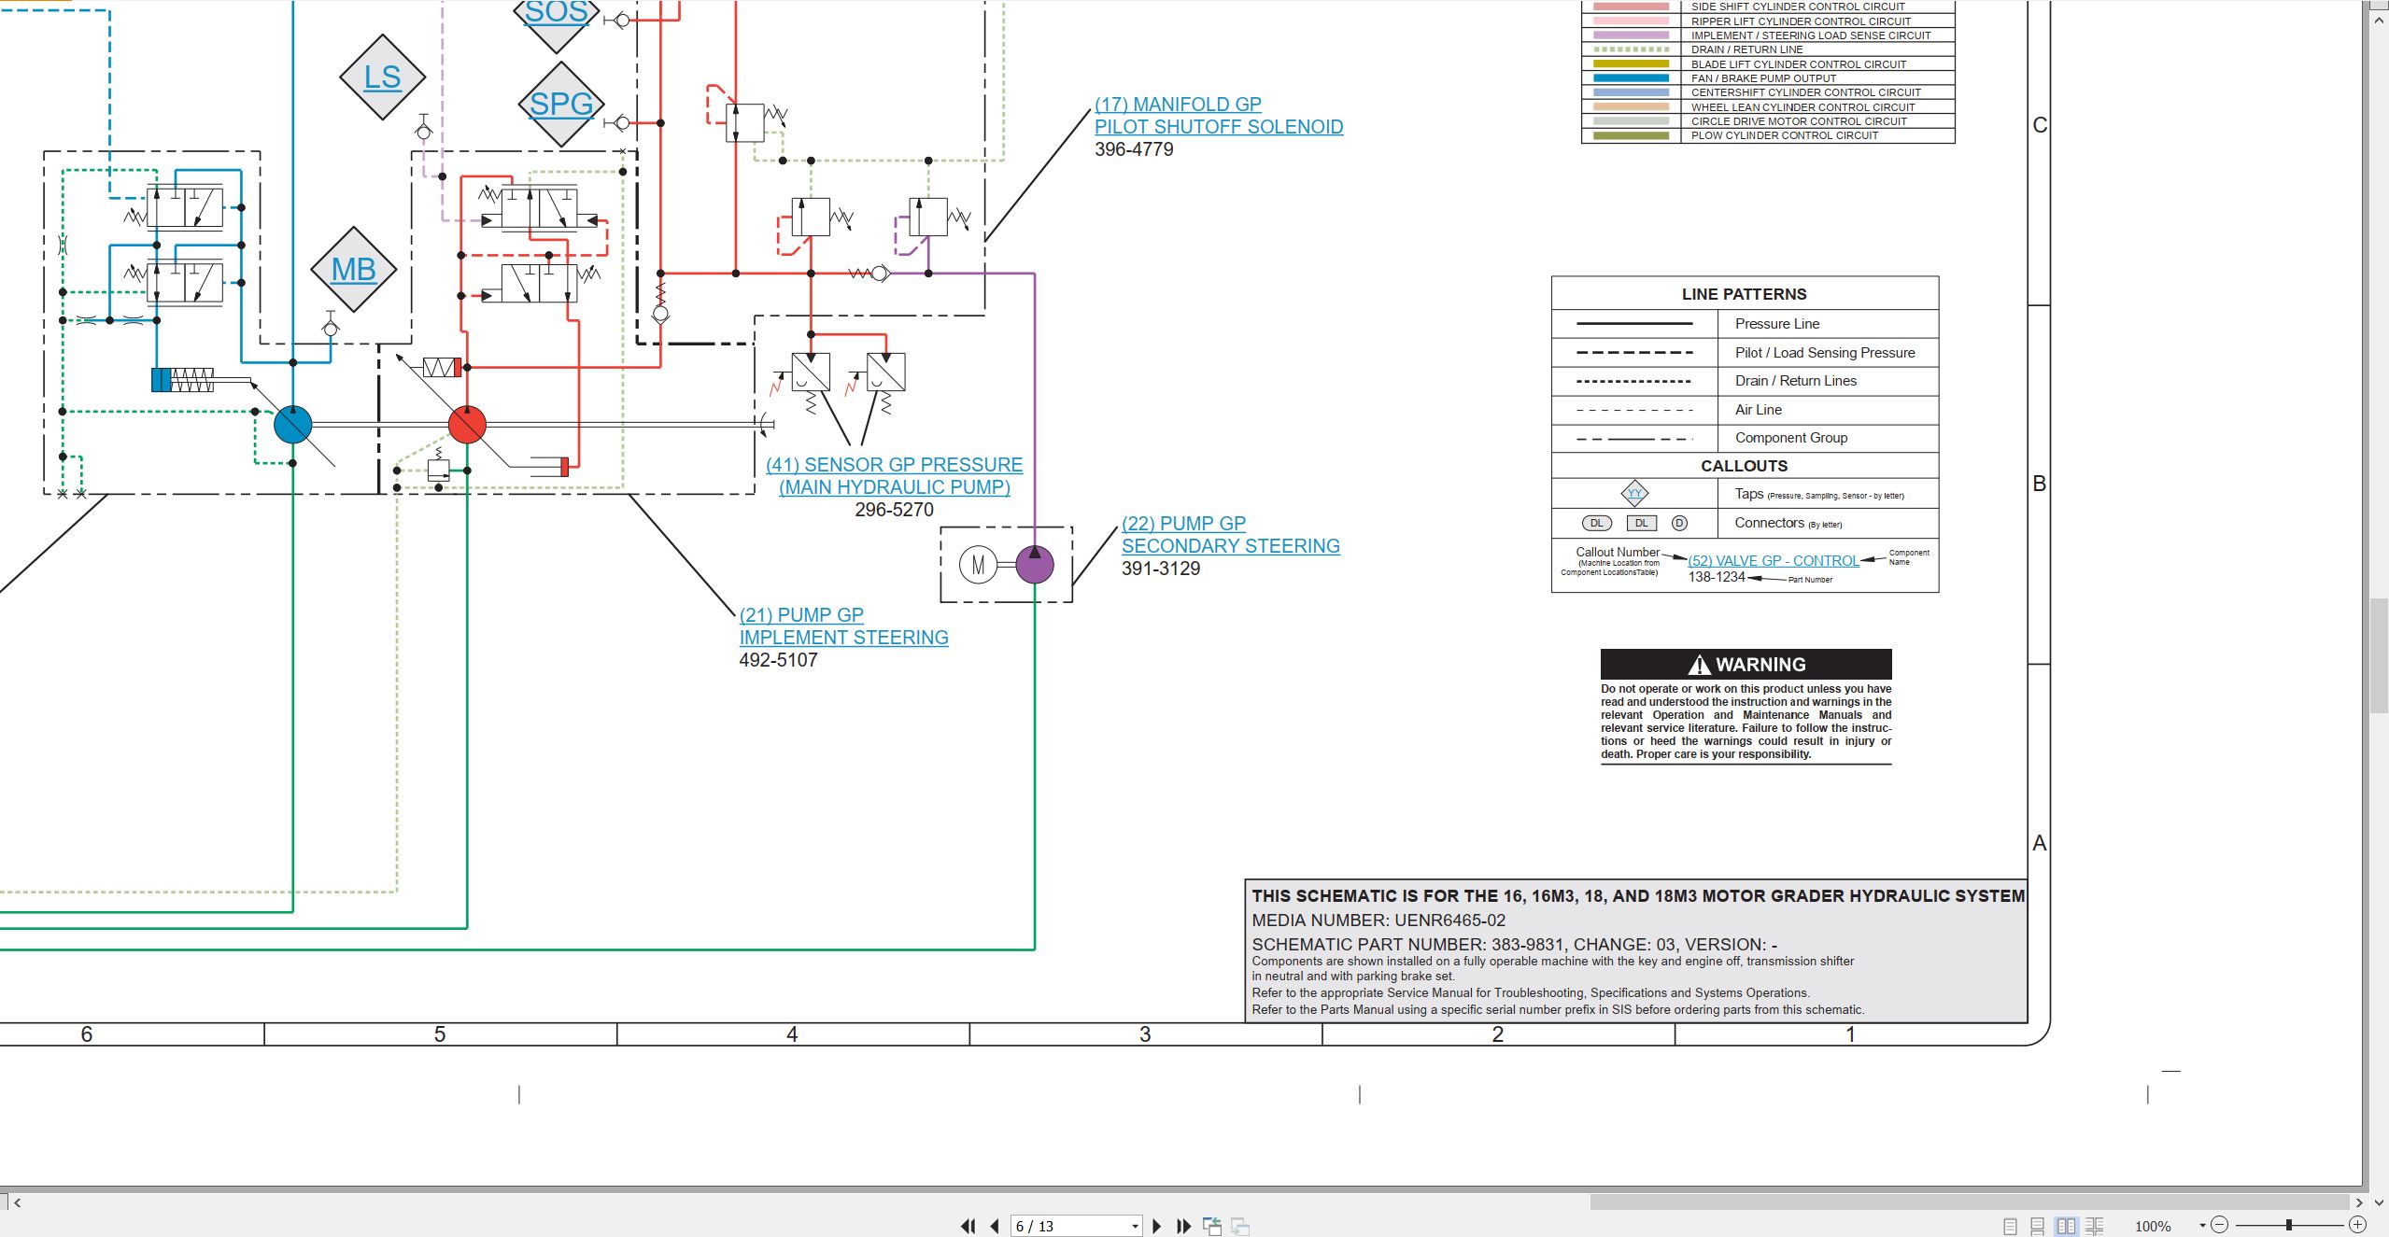Click the next view navigation icon
2389x1237 pixels.
coord(1240,1226)
